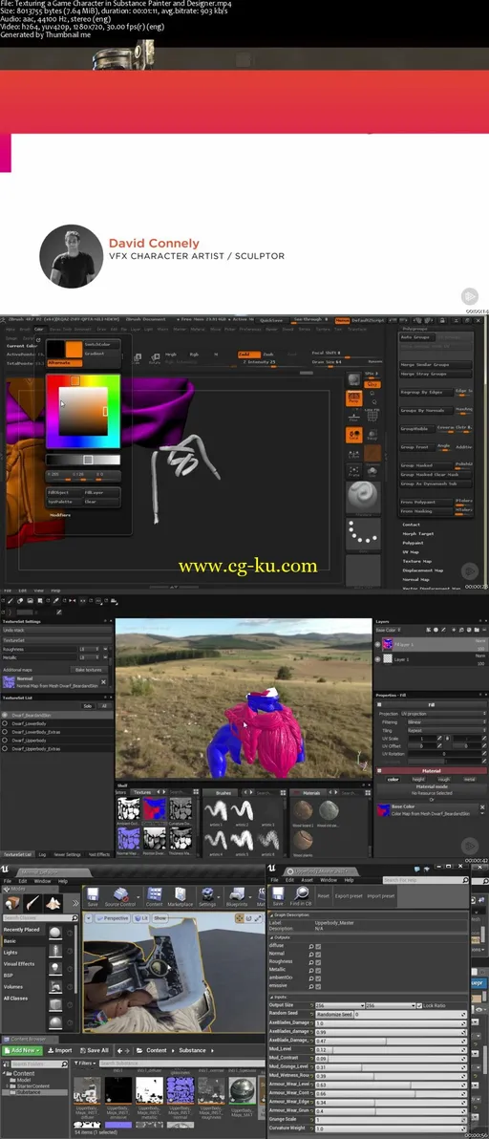The image size is (489, 1139).
Task: Select Landscape mode icon in Modes panel
Action: 54,904
